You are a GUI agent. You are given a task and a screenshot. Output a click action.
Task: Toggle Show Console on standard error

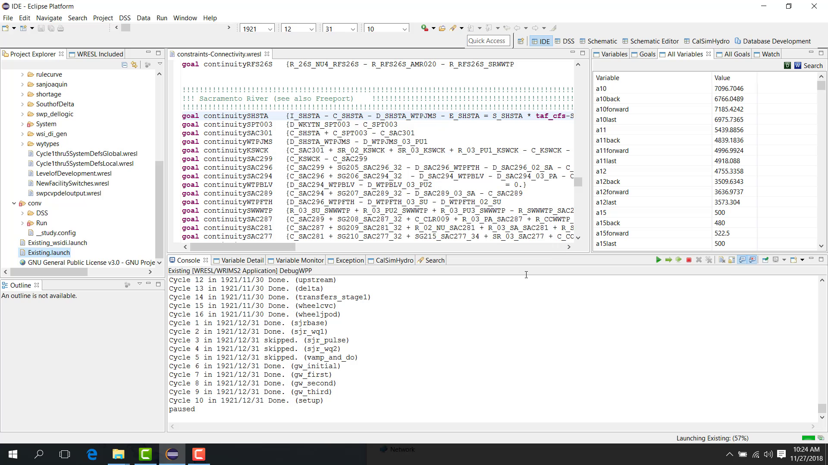point(752,260)
